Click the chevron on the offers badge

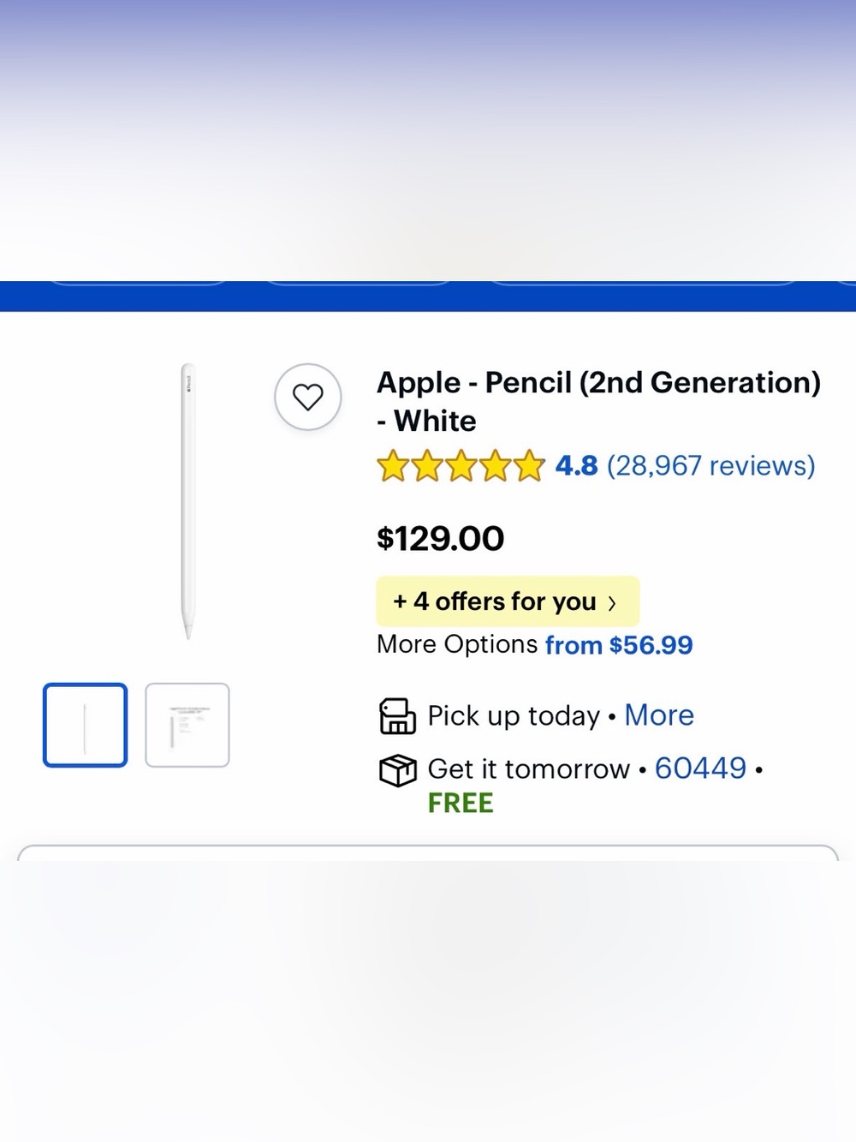[611, 603]
